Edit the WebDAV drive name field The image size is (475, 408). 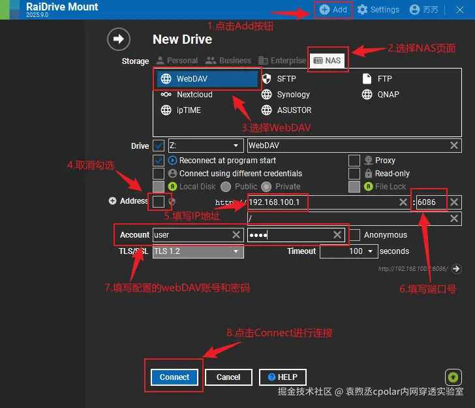pyautogui.click(x=348, y=146)
